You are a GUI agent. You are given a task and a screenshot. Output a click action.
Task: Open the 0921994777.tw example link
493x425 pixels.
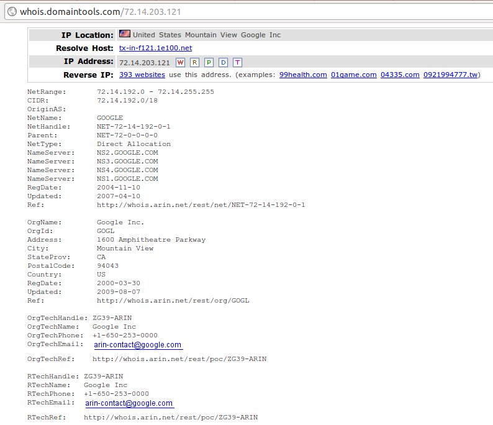click(x=450, y=75)
